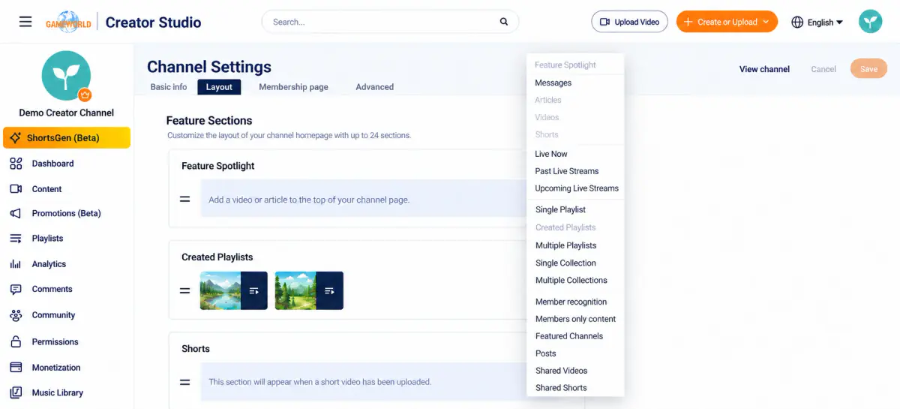Screen dimensions: 900x409
Task: Click the crown badge on channel avatar
Action: (x=85, y=95)
